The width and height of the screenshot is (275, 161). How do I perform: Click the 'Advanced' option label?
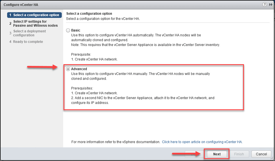tap(79, 69)
